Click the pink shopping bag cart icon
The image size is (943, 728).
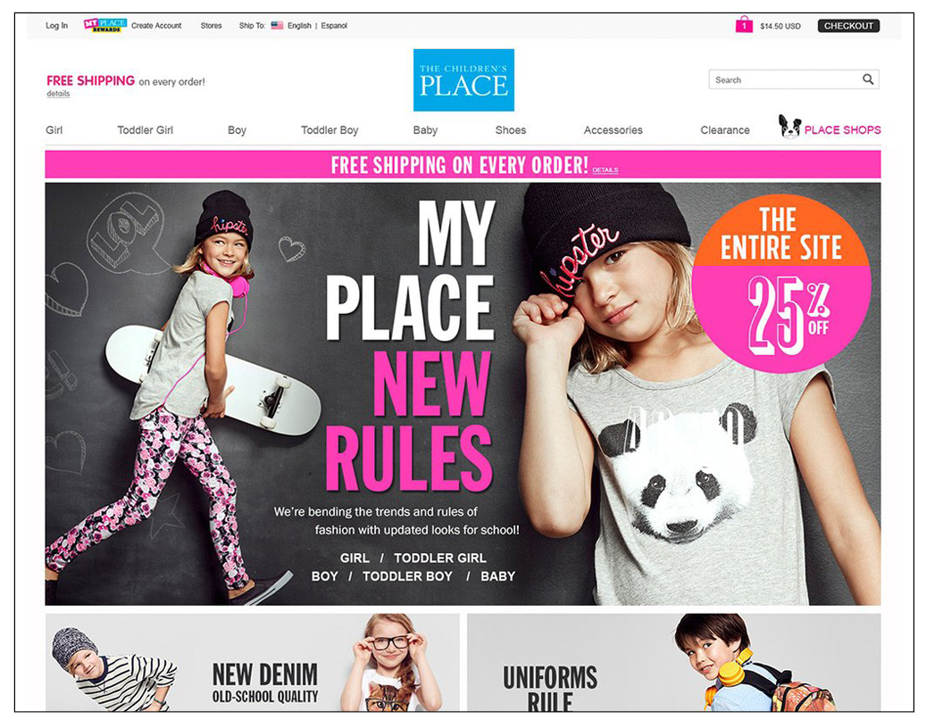tap(744, 25)
